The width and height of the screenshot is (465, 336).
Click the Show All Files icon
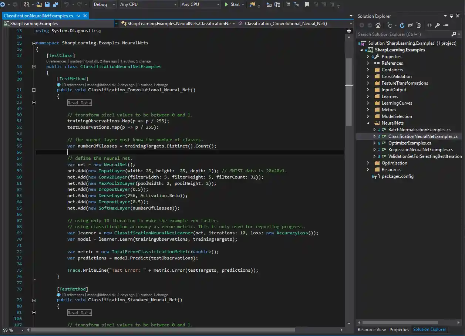(418, 26)
